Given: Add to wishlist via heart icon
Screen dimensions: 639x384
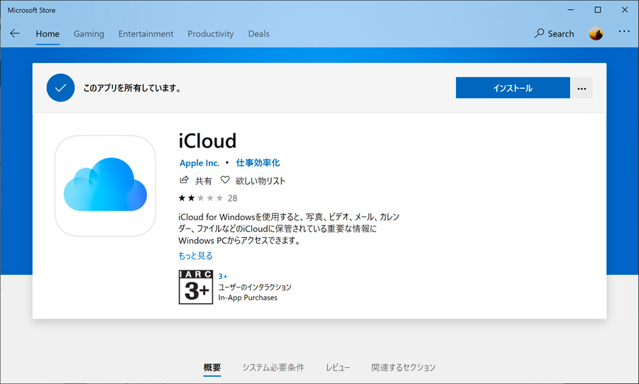Looking at the screenshot, I should (226, 180).
